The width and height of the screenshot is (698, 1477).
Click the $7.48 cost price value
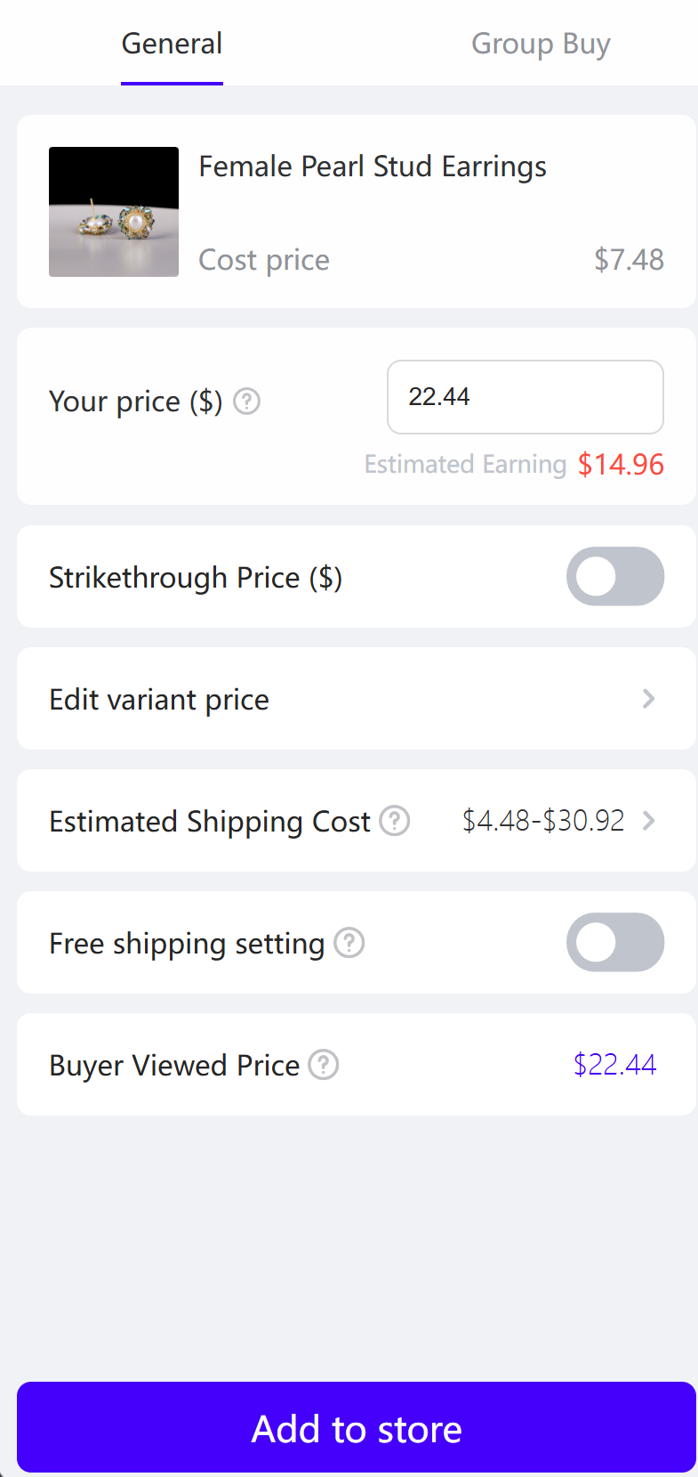(629, 260)
